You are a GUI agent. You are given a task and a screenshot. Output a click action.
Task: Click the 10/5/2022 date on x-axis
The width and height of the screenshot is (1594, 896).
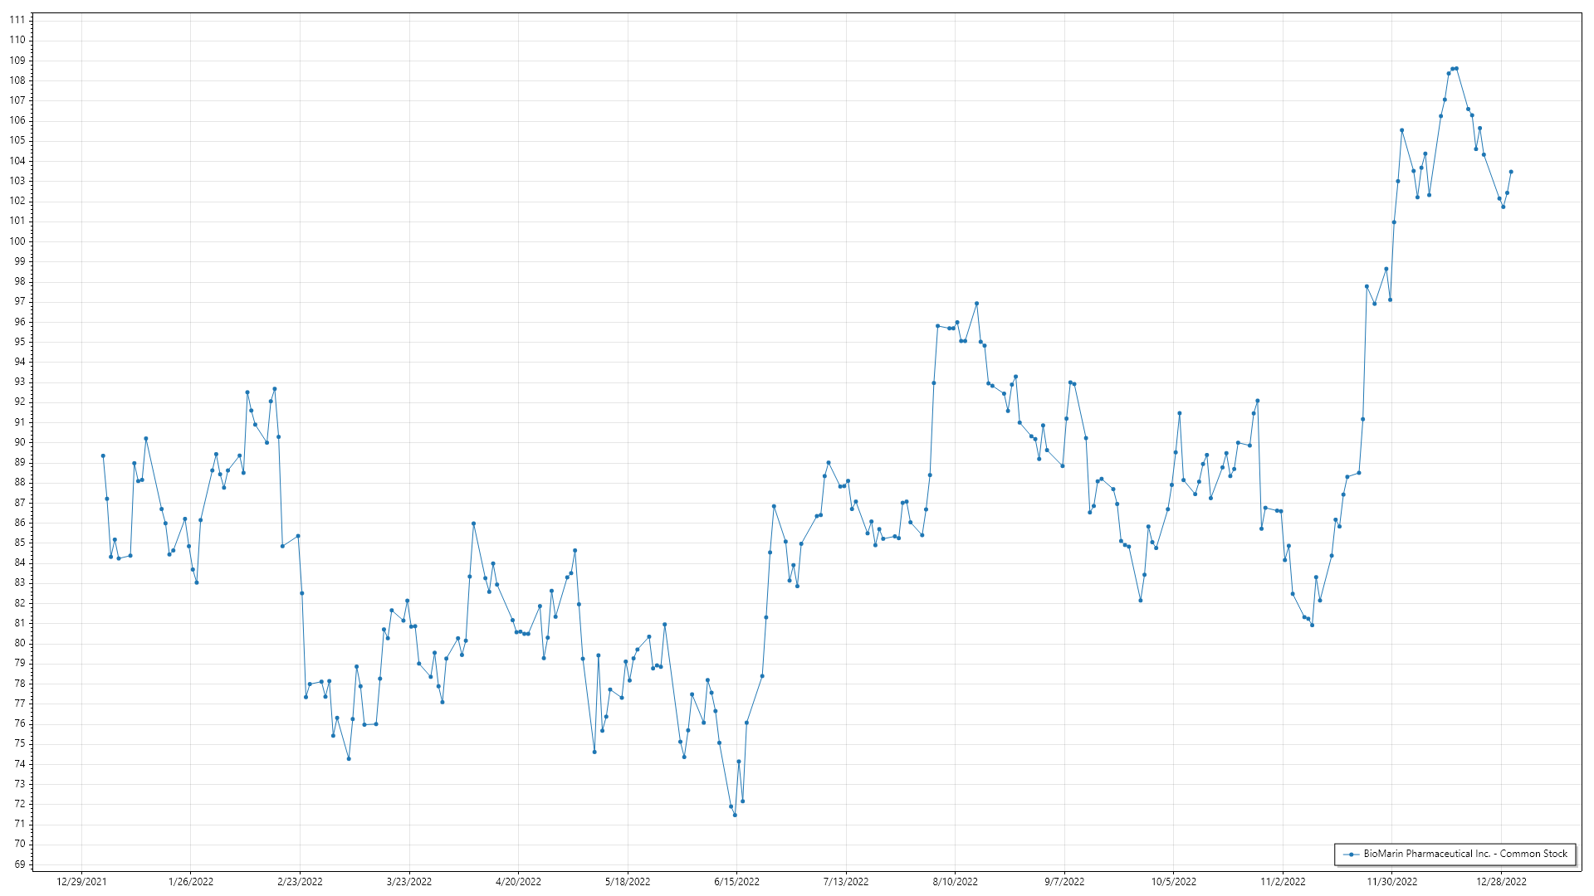(1174, 881)
